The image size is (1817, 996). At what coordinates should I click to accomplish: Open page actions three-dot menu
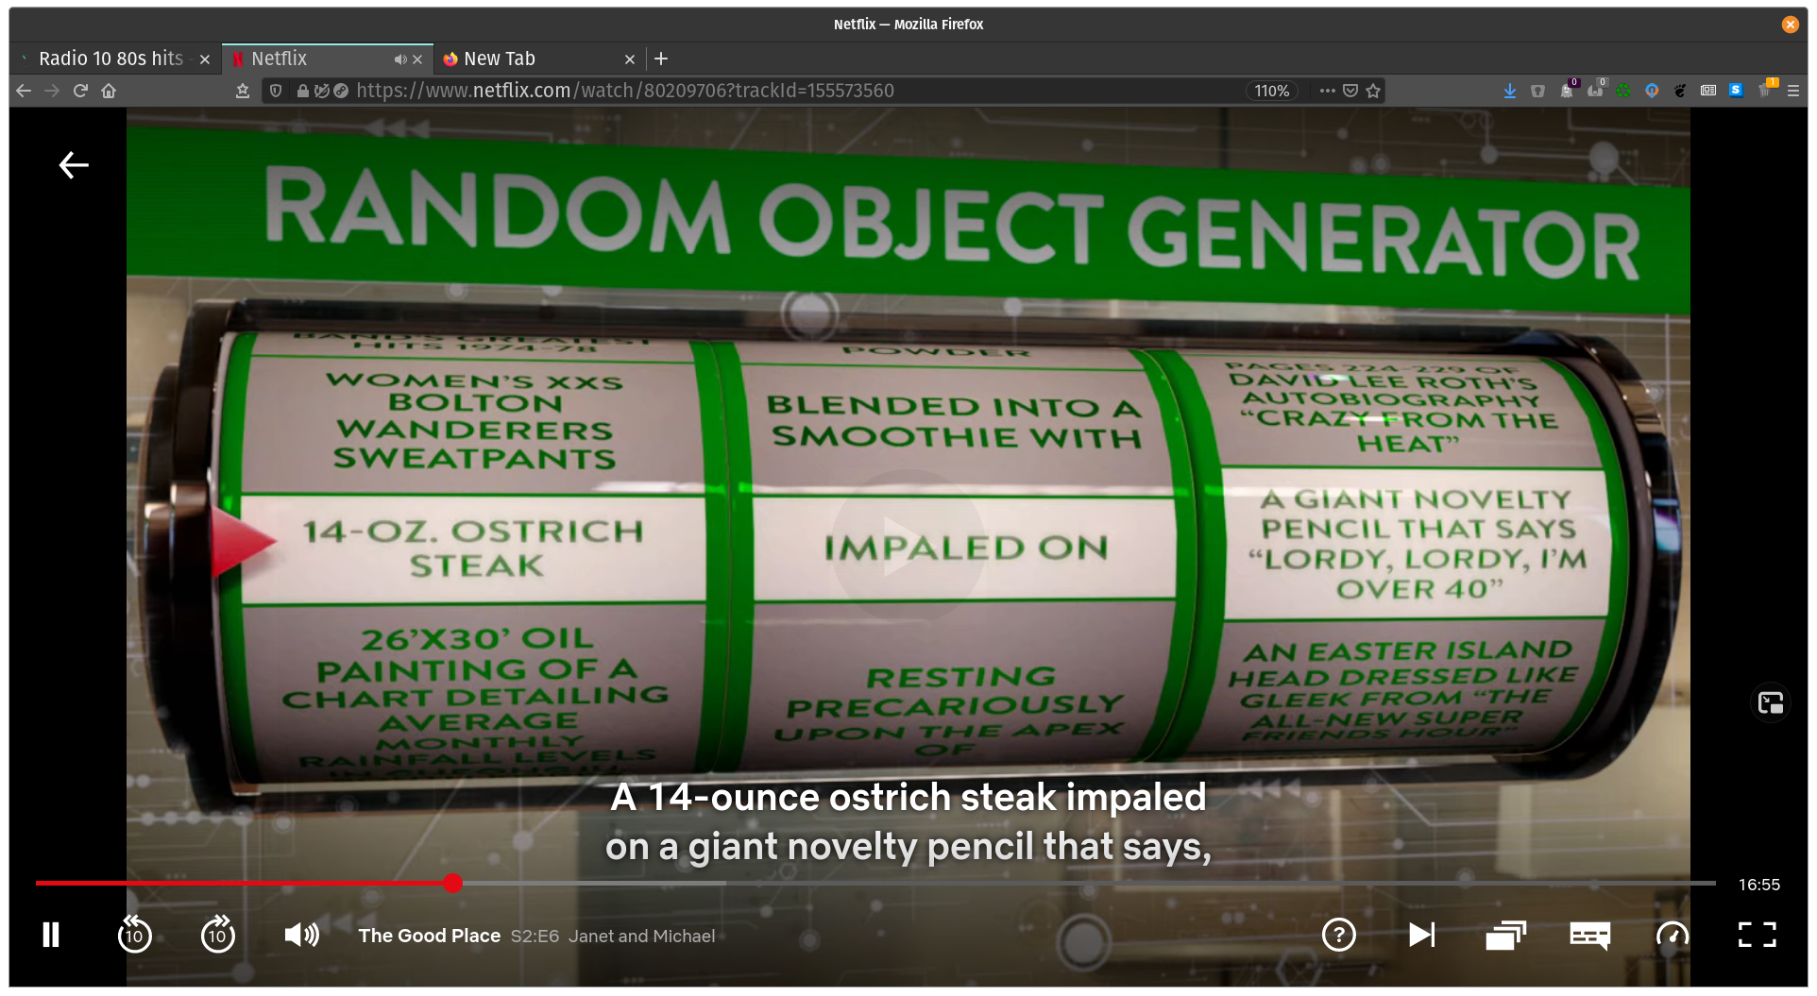click(1327, 91)
